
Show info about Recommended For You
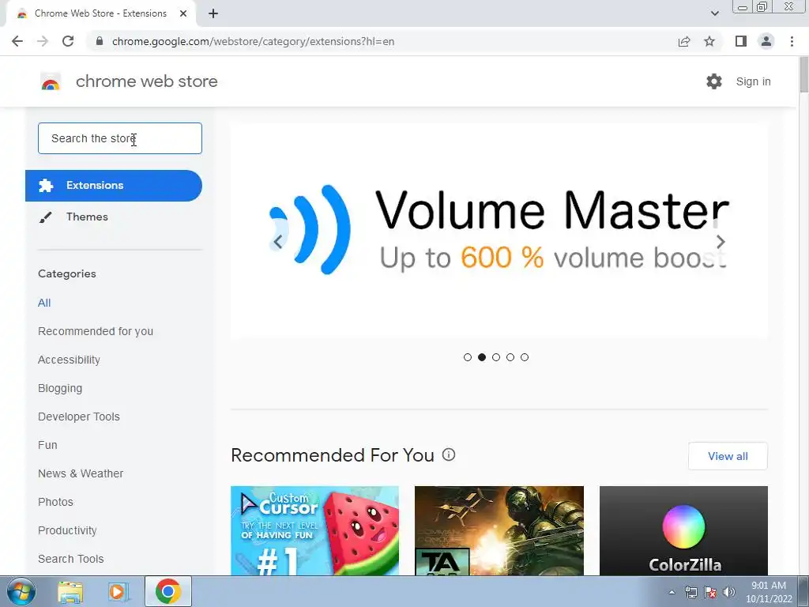449,454
